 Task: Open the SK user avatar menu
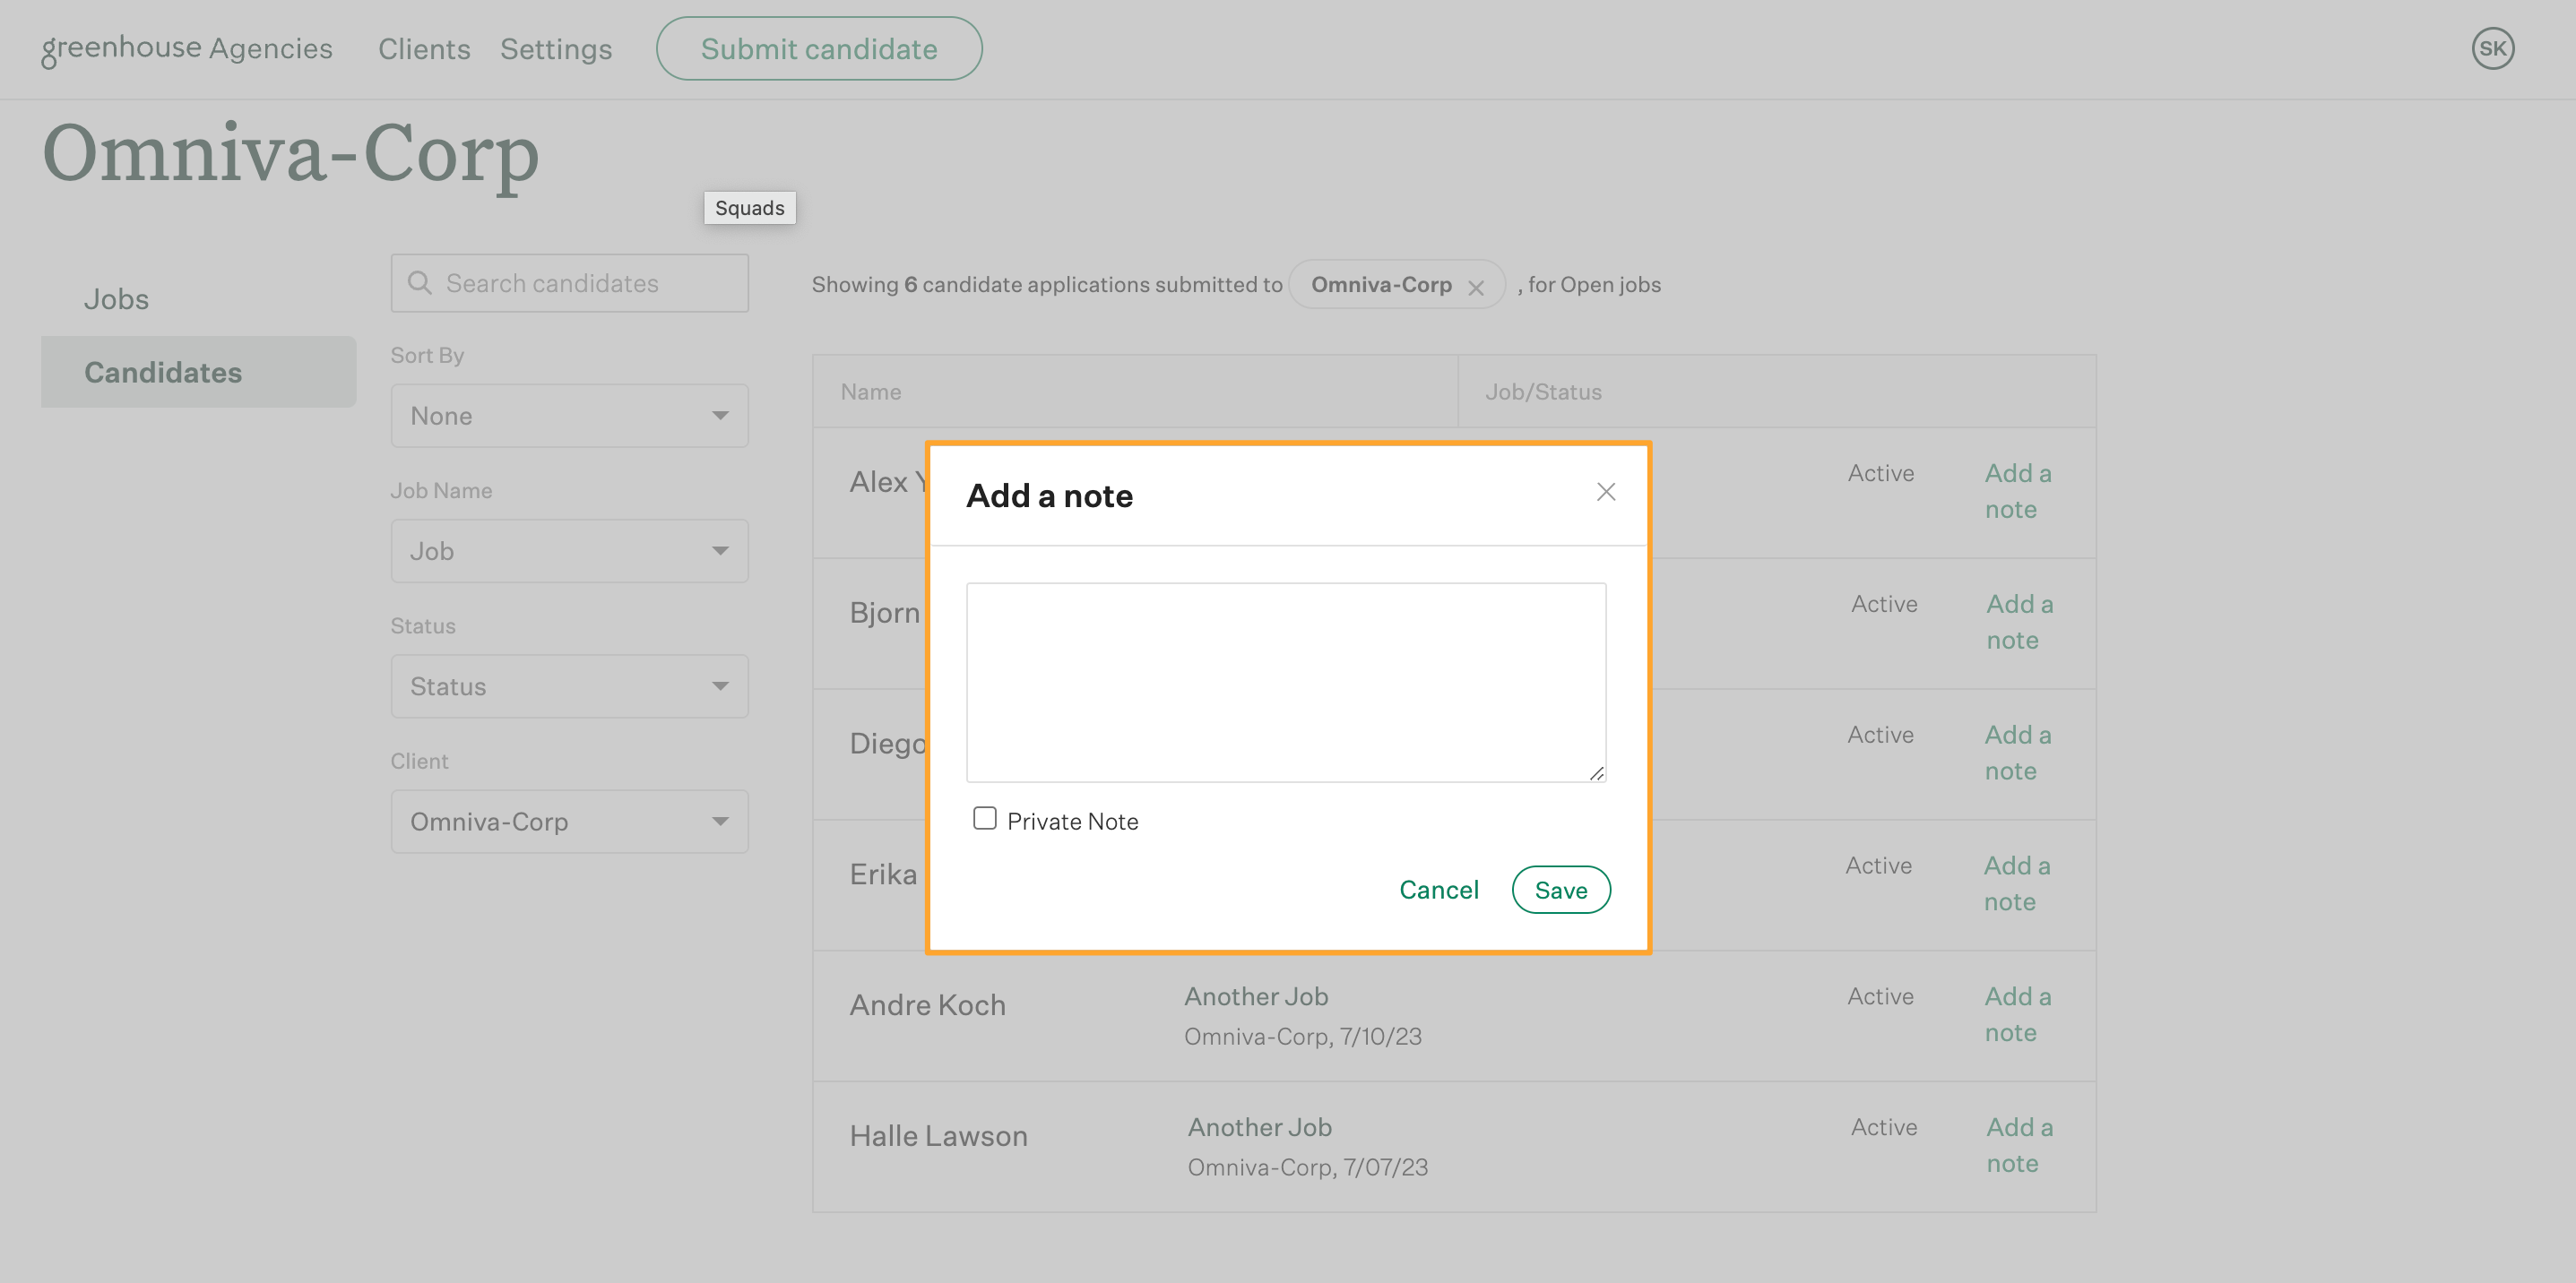2492,48
